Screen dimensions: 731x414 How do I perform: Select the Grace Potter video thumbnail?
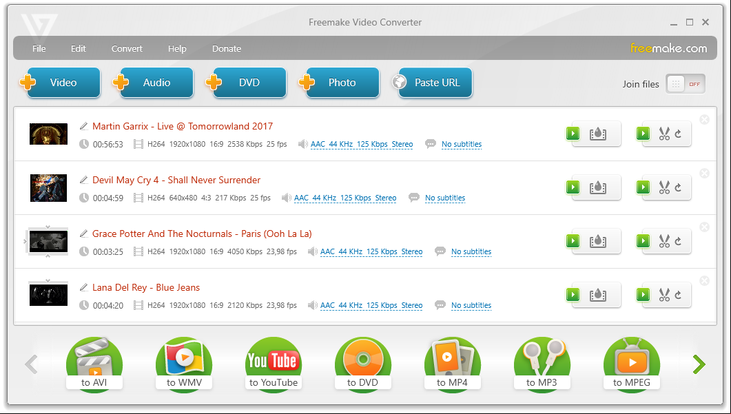tap(48, 242)
